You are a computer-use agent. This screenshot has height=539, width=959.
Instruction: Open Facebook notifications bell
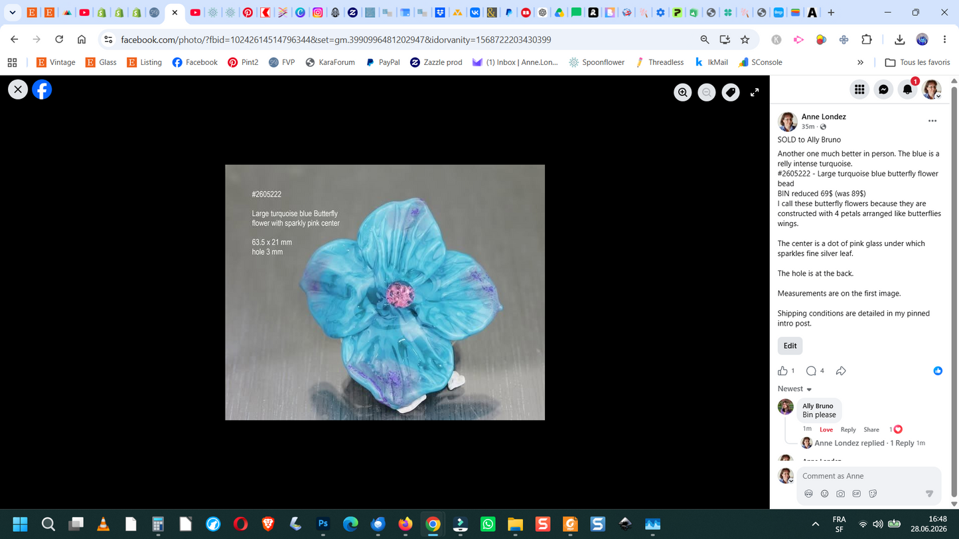tap(907, 90)
